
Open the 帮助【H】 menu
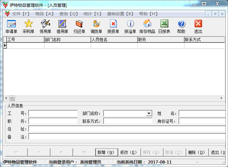(148, 14)
